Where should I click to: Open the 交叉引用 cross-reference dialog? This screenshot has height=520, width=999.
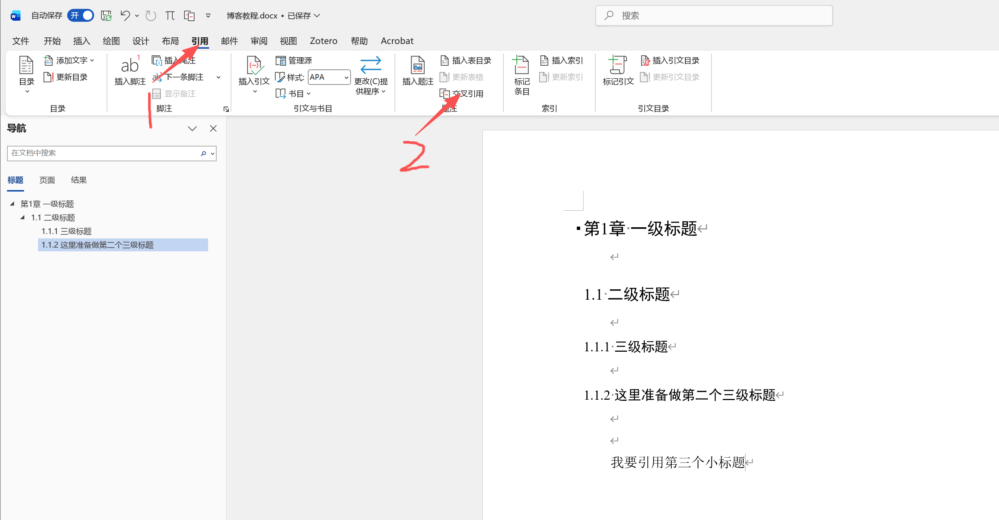pyautogui.click(x=463, y=93)
